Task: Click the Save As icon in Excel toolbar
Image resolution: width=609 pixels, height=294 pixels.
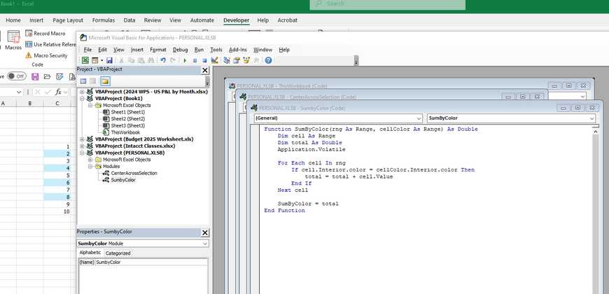Action: click(x=59, y=76)
